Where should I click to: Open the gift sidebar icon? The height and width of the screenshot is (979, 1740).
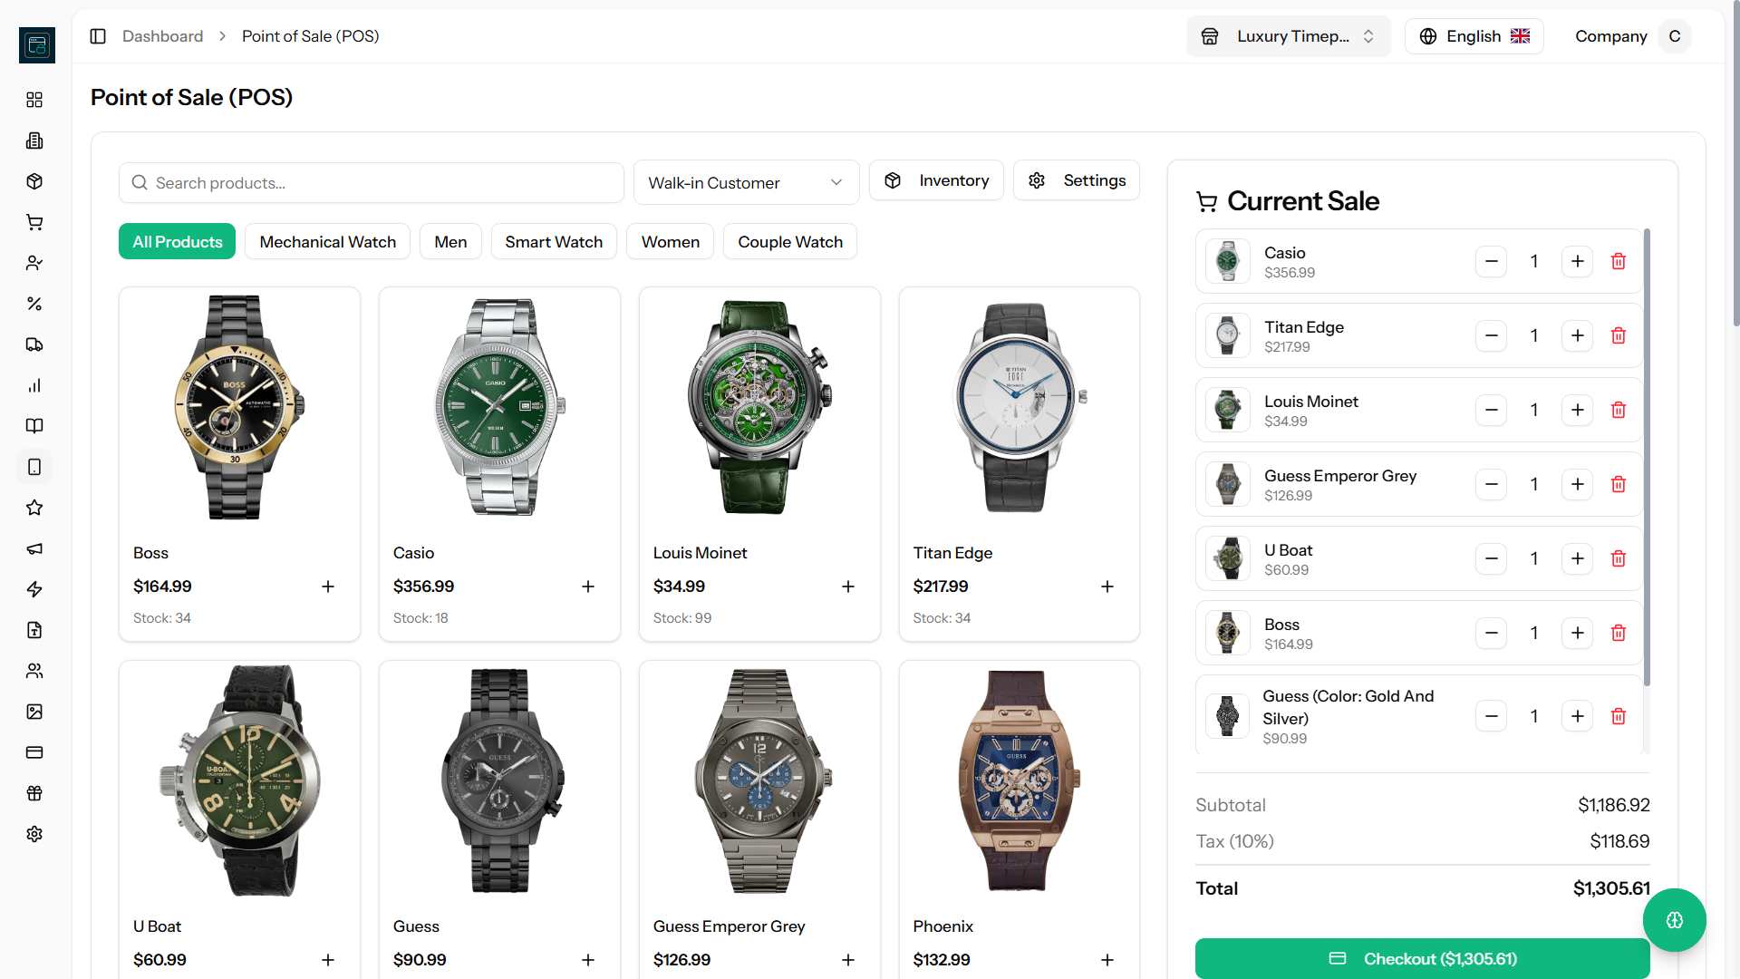34,793
